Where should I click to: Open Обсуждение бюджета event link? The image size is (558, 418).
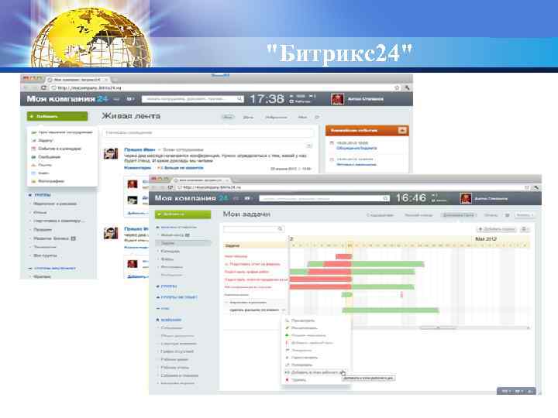(356, 148)
